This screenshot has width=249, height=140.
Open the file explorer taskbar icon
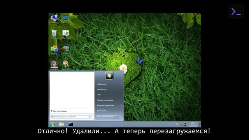click(x=61, y=124)
